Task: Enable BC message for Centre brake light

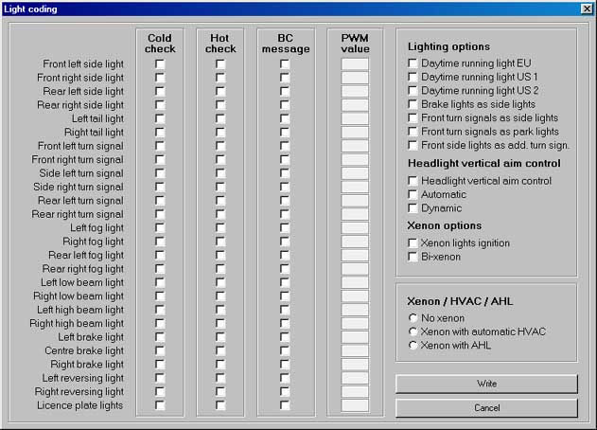Action: pyautogui.click(x=285, y=350)
